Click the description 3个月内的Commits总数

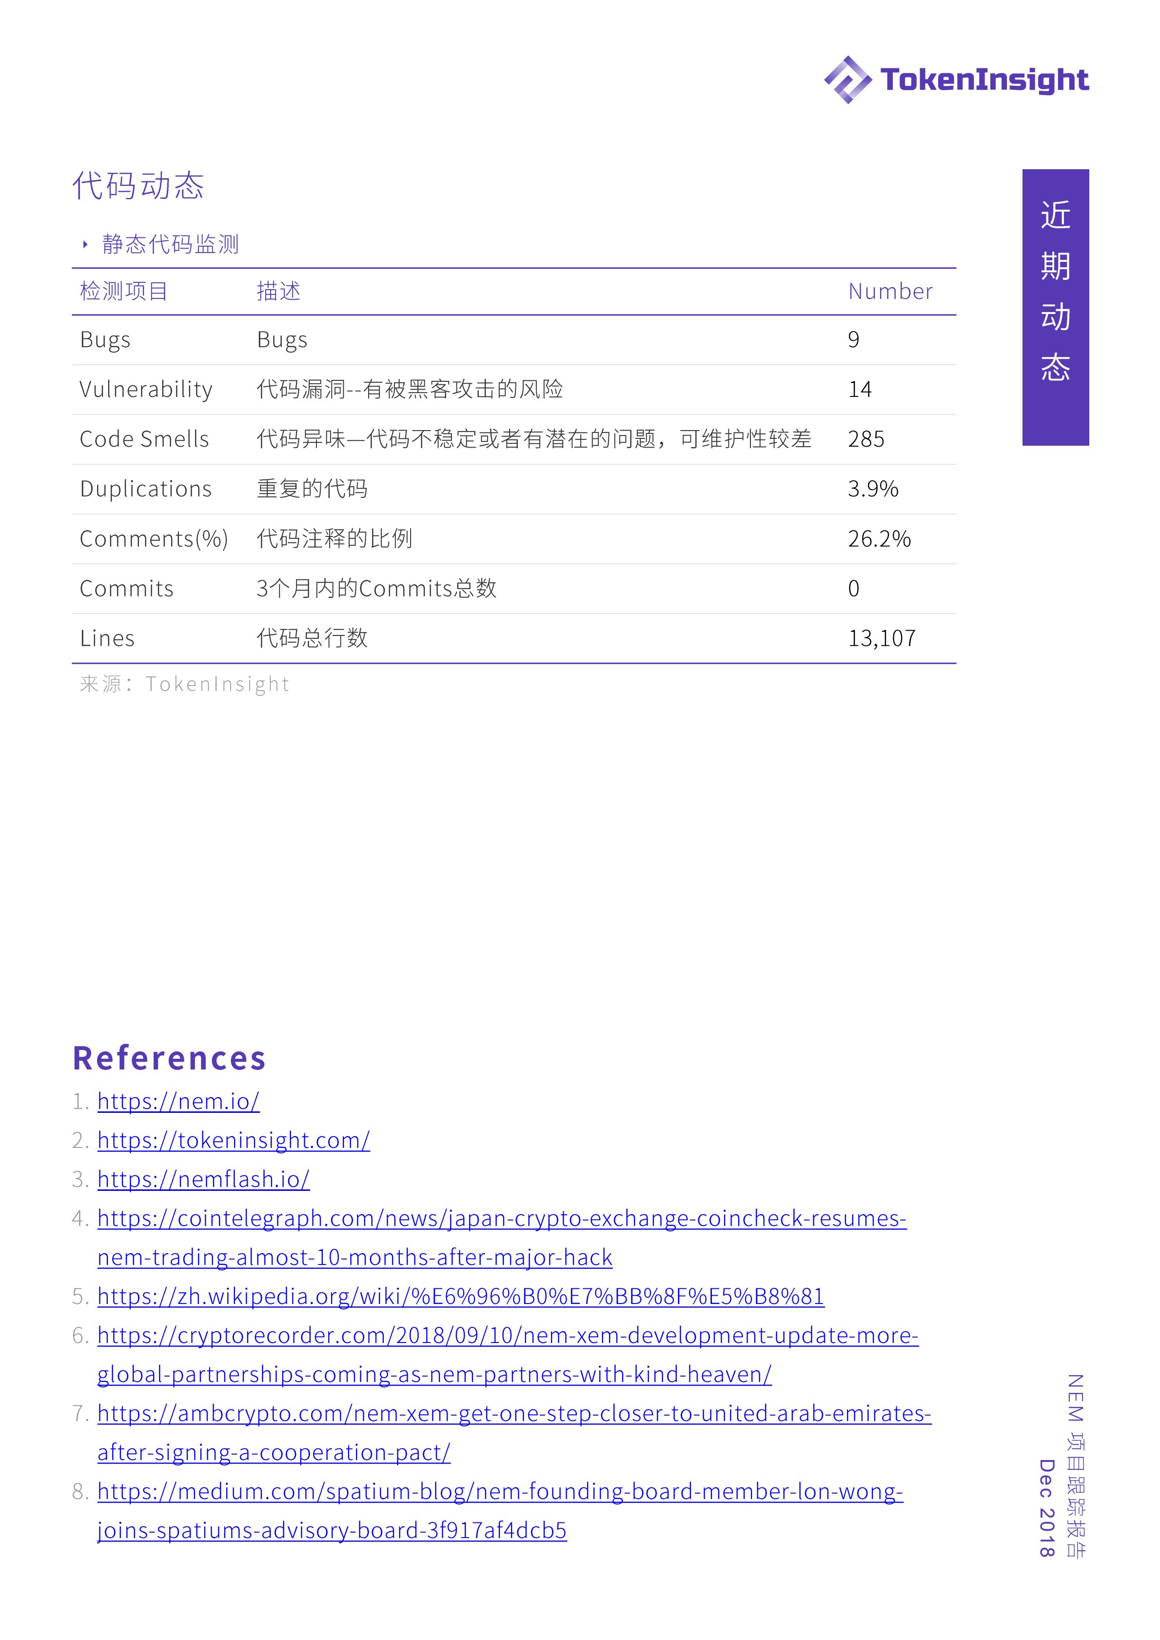coord(376,589)
